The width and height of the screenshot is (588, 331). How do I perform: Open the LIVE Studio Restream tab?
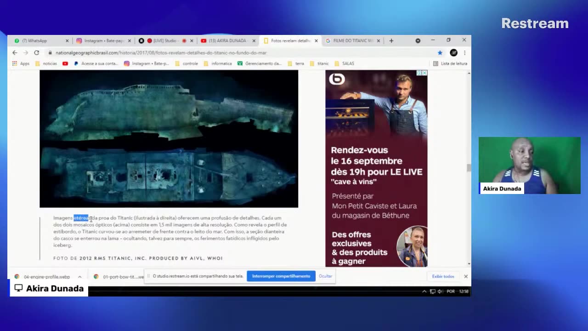pos(163,40)
